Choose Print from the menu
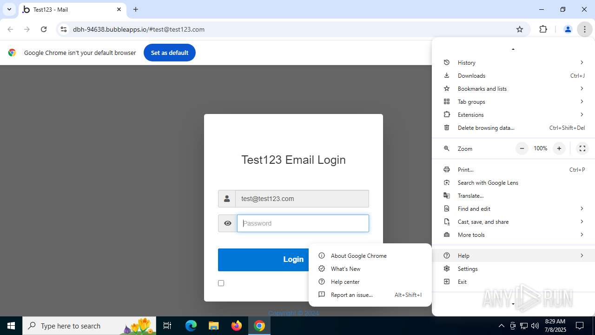This screenshot has height=335, width=595. [513, 169]
